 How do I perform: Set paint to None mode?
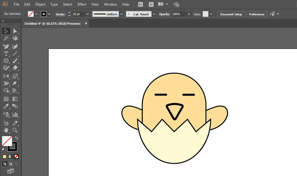tap(17, 156)
